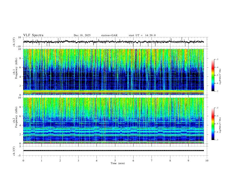The image size is (233, 180).
Task: Click the time axis end label "10"
Action: [207, 161]
